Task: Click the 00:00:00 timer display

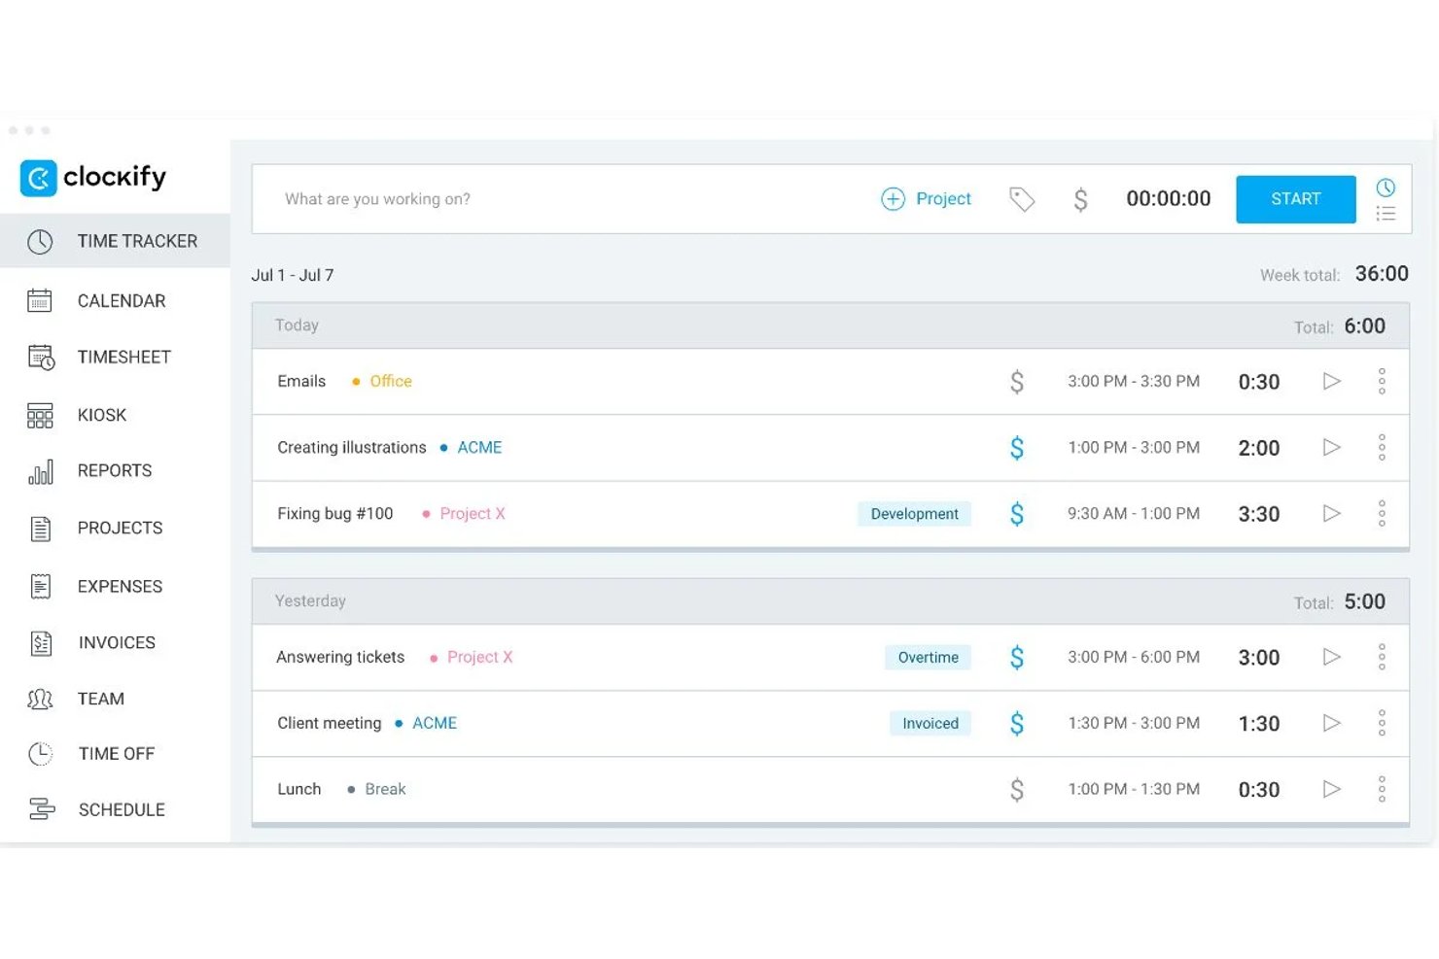Action: 1169,198
